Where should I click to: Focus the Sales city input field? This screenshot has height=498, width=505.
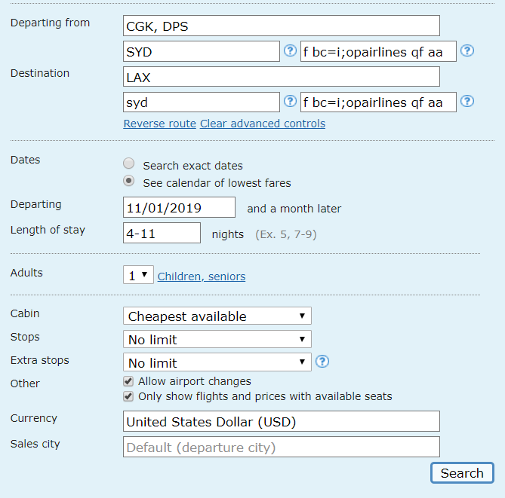point(281,447)
